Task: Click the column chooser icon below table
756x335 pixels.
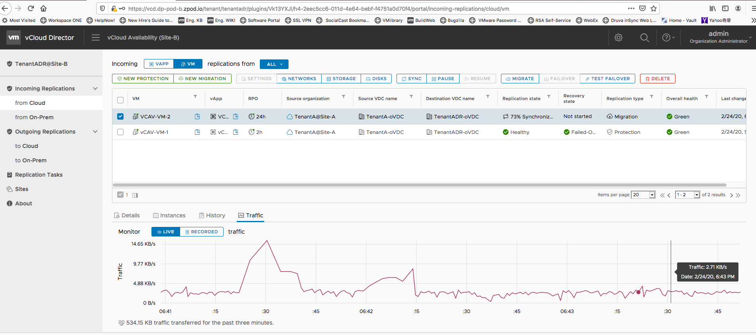Action: point(135,195)
